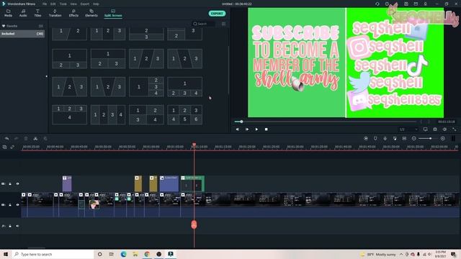Open the preview quality 1/2 dropdown
The image size is (461, 259).
tap(408, 129)
